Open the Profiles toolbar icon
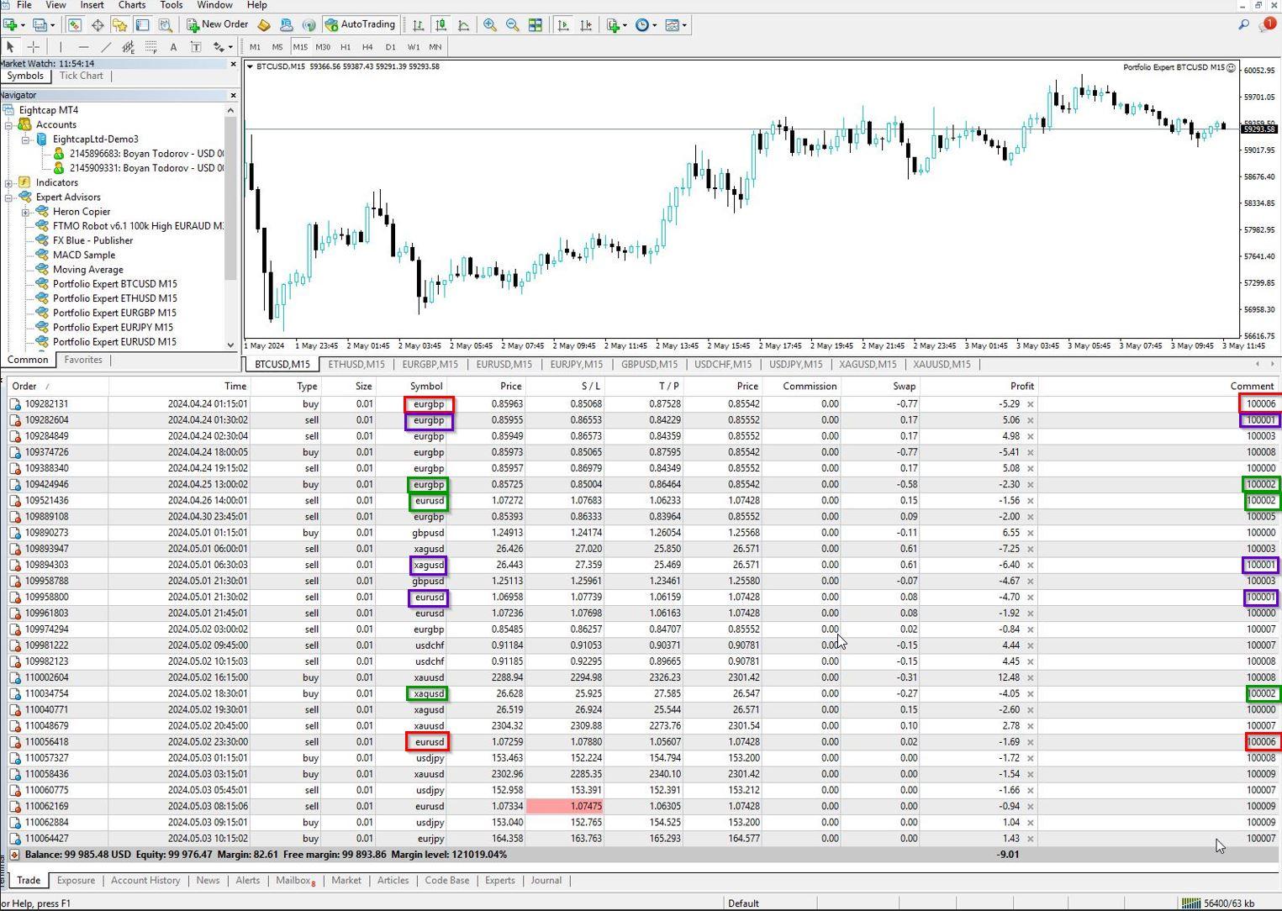Image resolution: width=1282 pixels, height=911 pixels. pyautogui.click(x=38, y=25)
